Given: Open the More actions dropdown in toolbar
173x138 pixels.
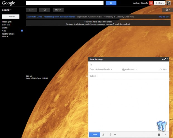Looking at the screenshot, I should (58, 10).
